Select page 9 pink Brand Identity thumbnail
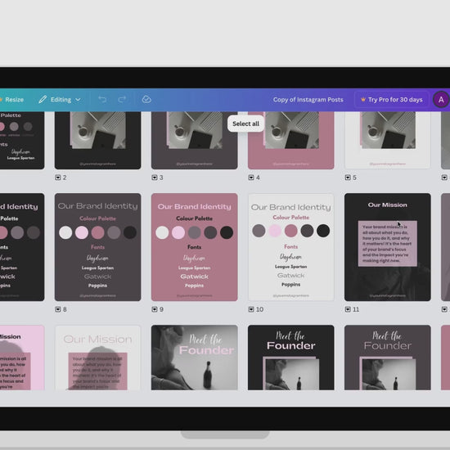This screenshot has width=450, height=450. coord(194,247)
